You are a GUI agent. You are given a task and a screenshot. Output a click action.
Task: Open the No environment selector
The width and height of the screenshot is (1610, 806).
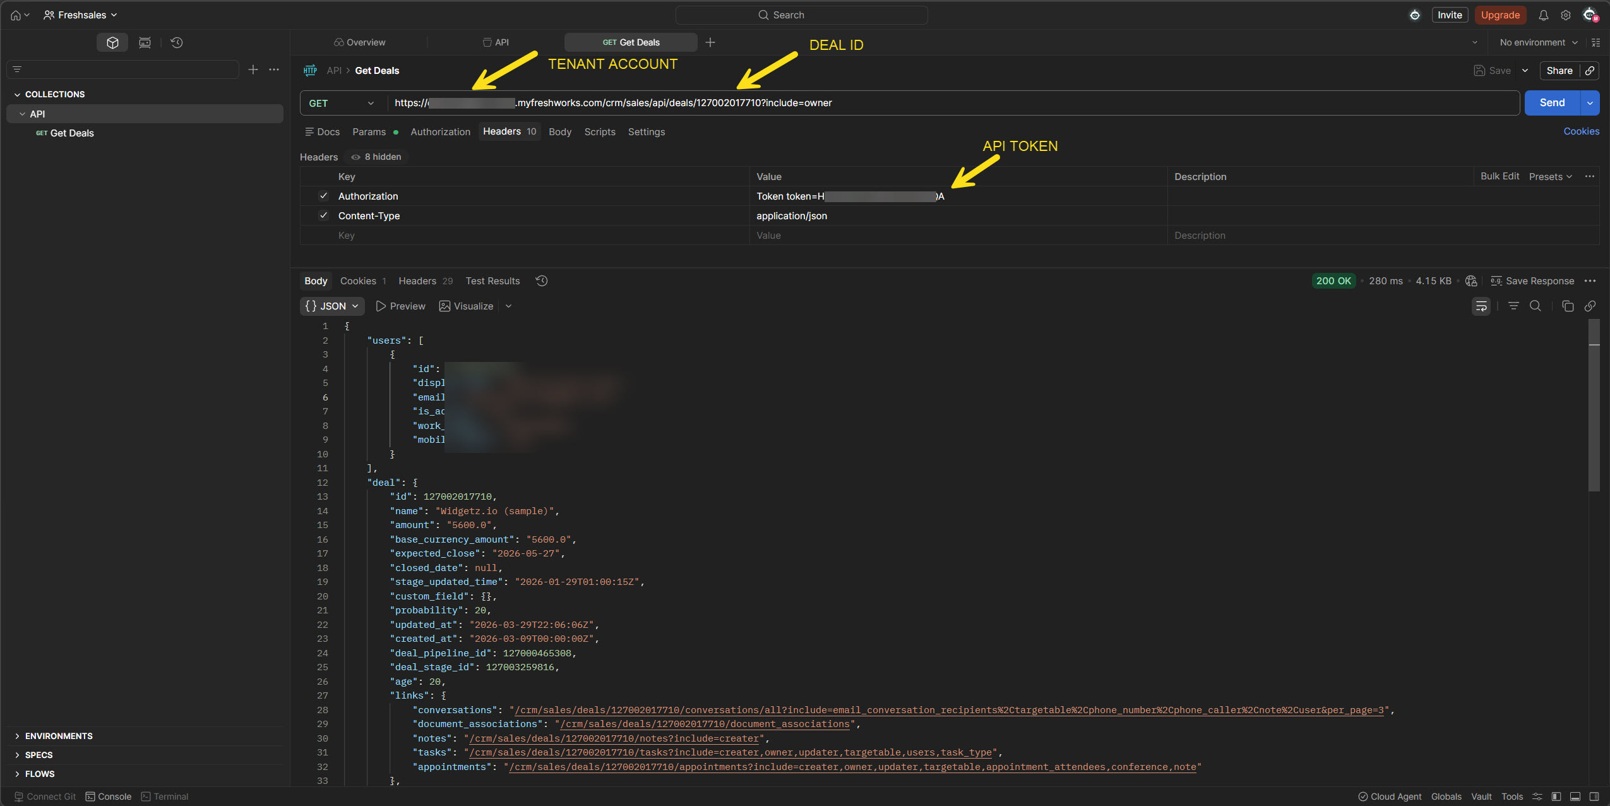[1539, 42]
